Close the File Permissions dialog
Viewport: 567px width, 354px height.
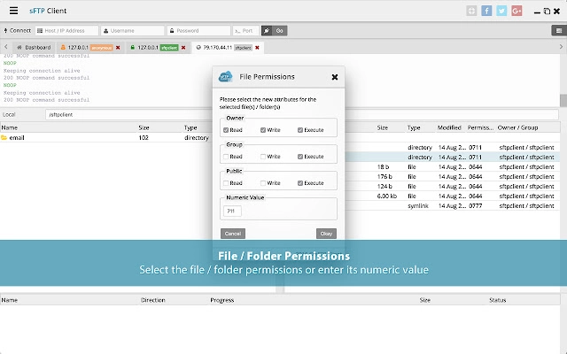tap(335, 77)
